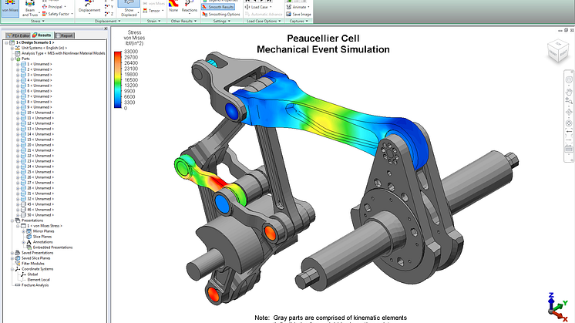The image size is (575, 323).
Task: Expand the Settings panel dropdown
Action: pyautogui.click(x=221, y=22)
